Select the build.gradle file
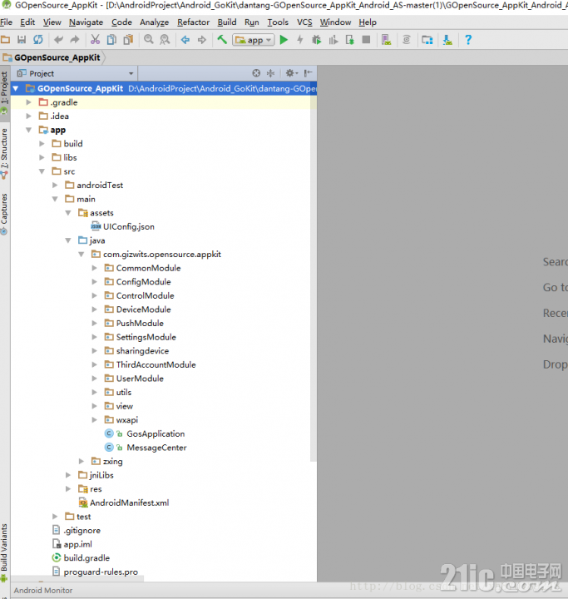This screenshot has height=599, width=568. (81, 558)
